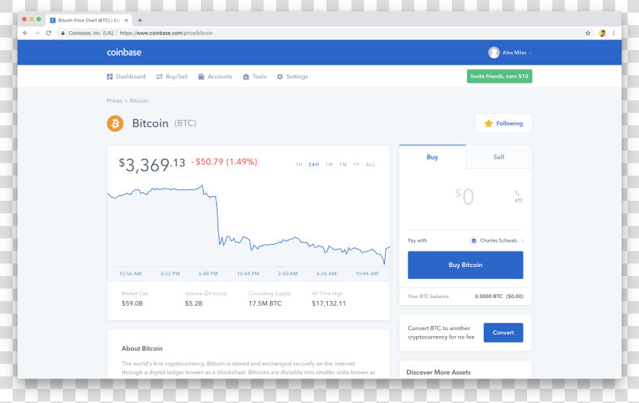Select the 1H chart range

[299, 165]
